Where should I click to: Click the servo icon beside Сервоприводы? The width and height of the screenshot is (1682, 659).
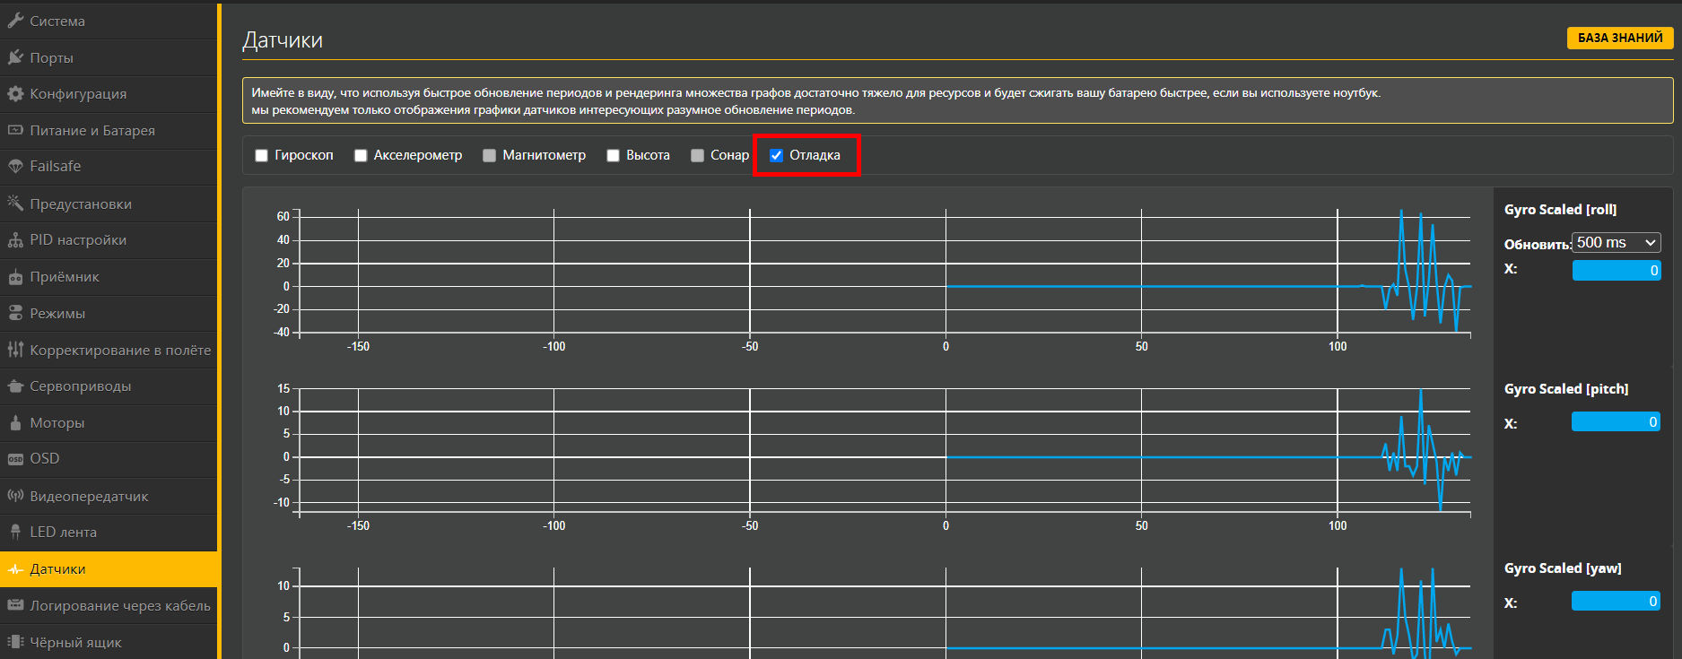15,386
